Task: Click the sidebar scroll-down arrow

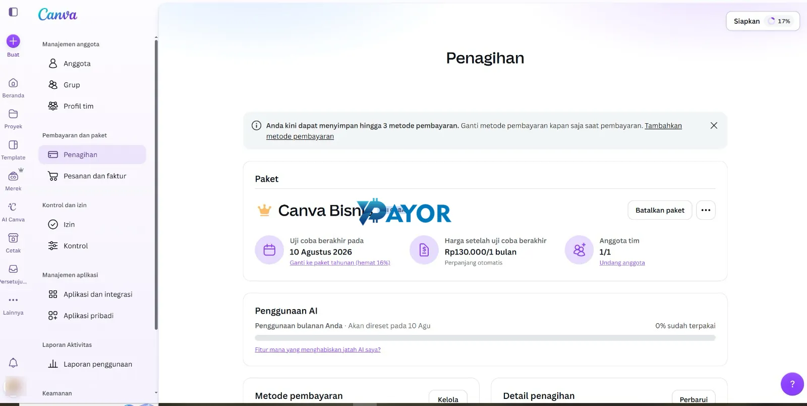Action: pos(156,392)
